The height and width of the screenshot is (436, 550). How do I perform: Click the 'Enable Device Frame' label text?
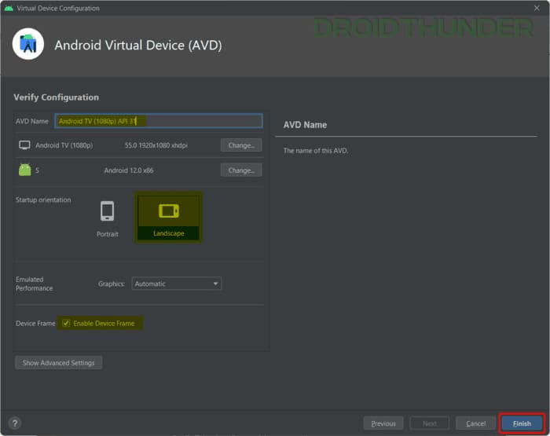pos(104,324)
